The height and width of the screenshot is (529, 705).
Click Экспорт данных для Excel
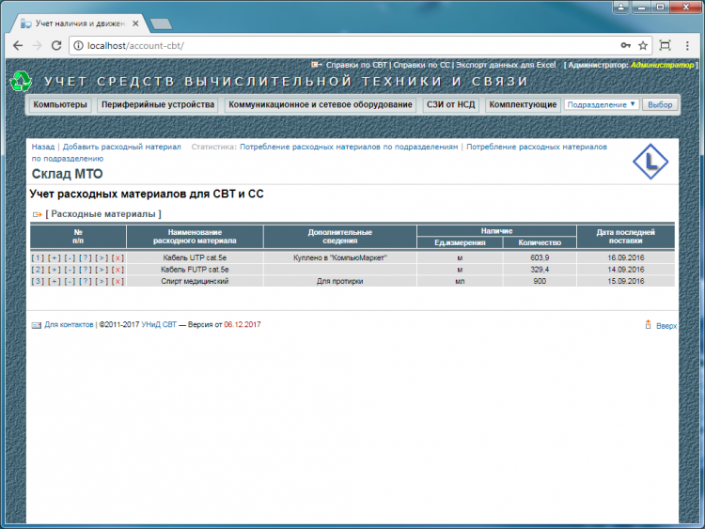tap(506, 65)
